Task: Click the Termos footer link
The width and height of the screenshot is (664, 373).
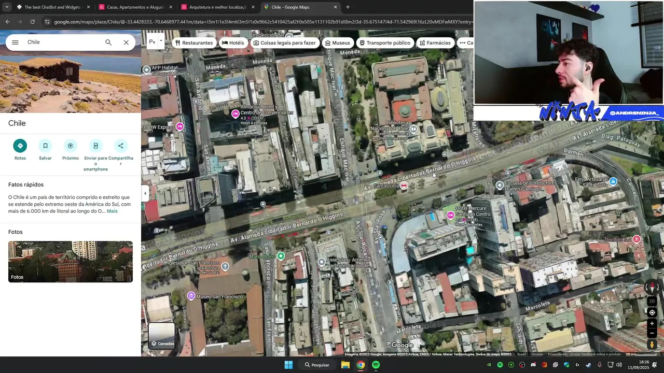Action: tap(537, 354)
